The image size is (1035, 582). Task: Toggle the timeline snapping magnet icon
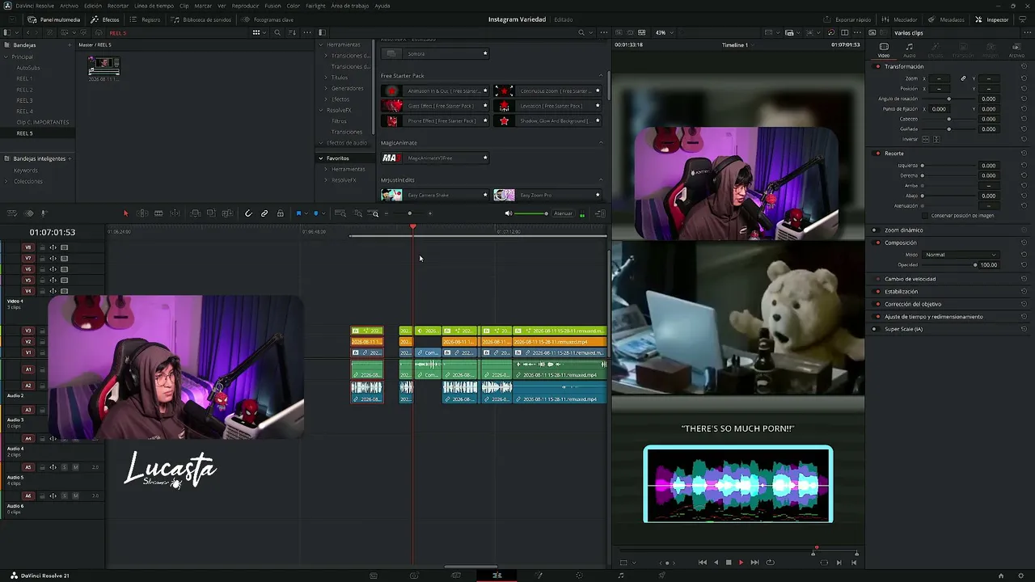pos(248,213)
